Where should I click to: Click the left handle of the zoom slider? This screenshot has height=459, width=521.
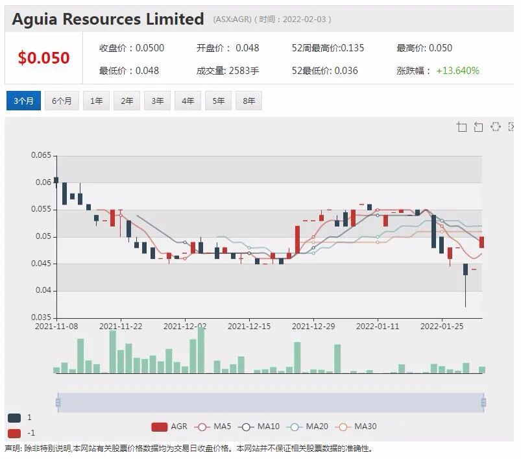58,403
